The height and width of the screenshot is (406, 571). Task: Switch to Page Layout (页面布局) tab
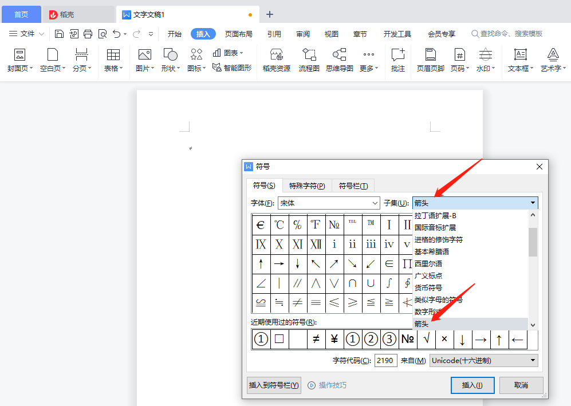[238, 34]
